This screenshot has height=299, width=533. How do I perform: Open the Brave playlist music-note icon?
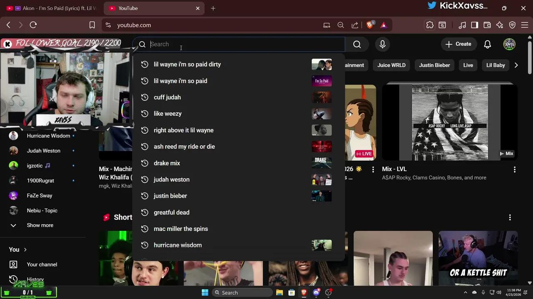462,25
